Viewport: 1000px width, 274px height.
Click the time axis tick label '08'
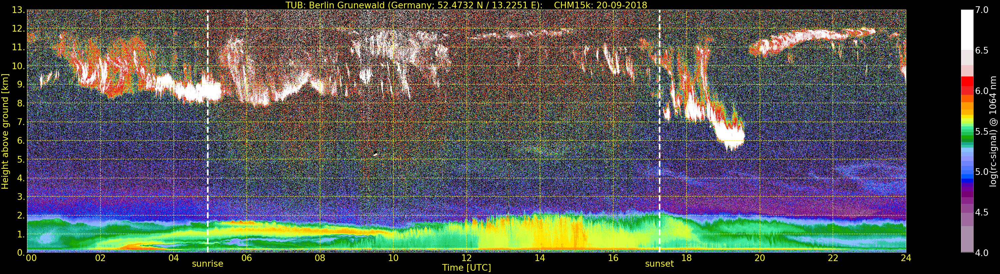pos(320,258)
